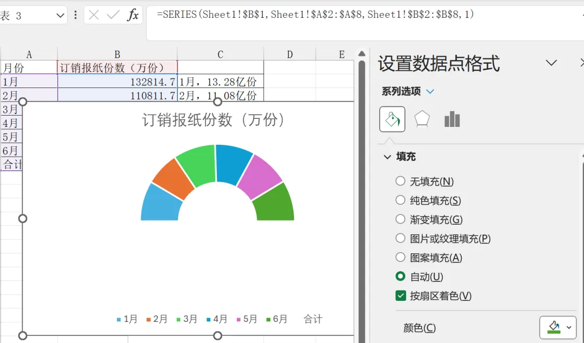Select column C header

point(221,55)
